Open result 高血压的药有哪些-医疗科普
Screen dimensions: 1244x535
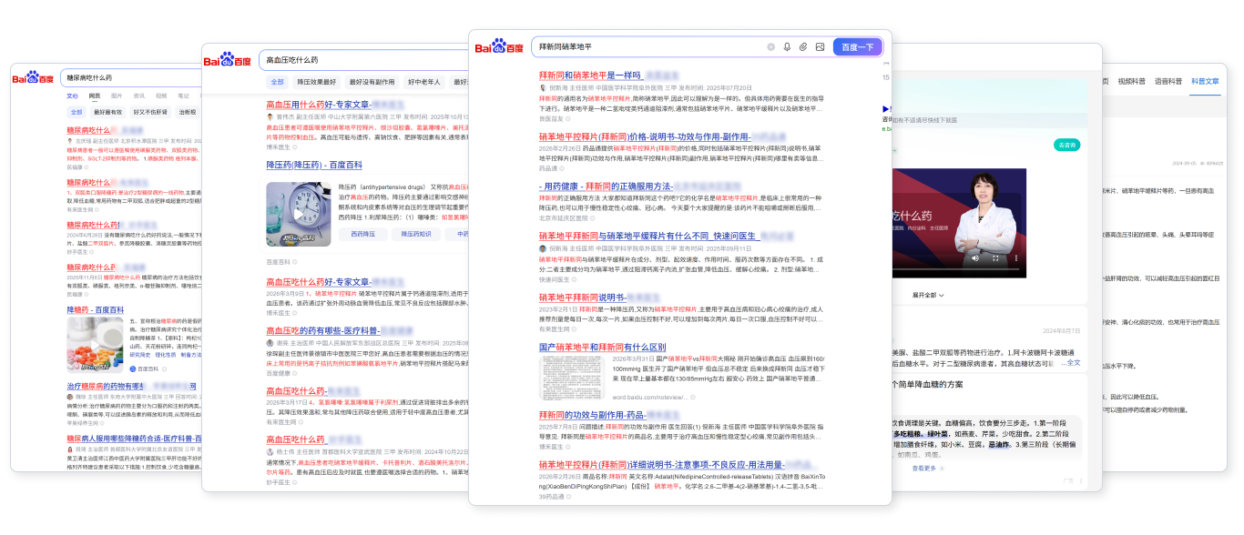tap(322, 330)
